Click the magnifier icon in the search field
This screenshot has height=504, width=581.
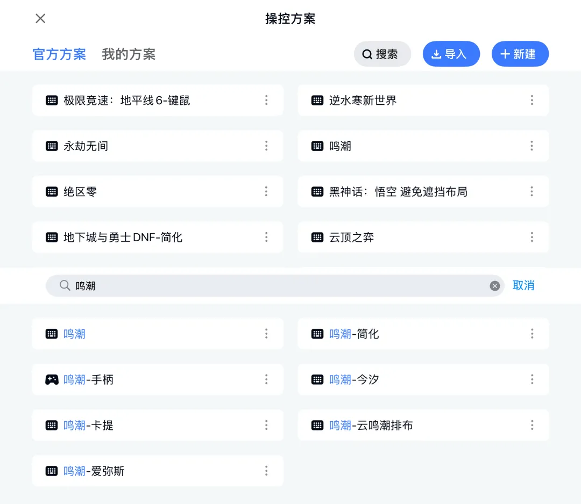coord(65,285)
